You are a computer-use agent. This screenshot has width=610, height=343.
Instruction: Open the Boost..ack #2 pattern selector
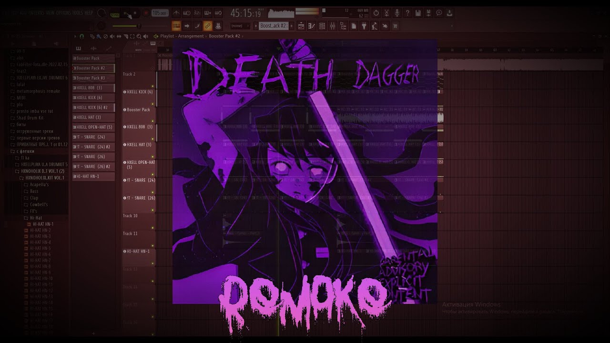[x=274, y=26]
